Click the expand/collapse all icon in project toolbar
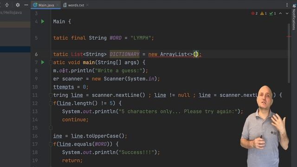297x167 pixels. pyautogui.click(x=7, y=5)
